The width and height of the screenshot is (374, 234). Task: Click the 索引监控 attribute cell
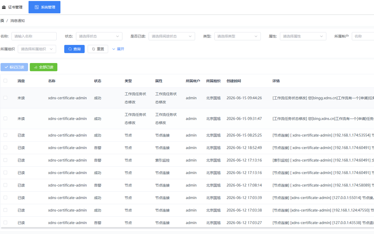pos(162,160)
